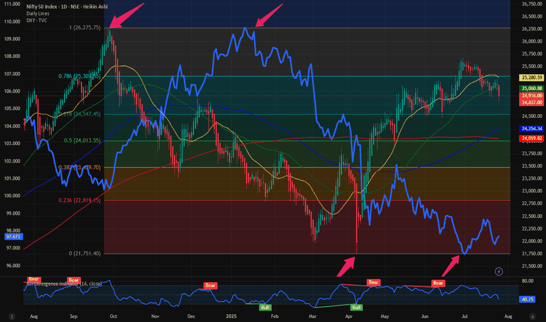Select the Nifty 50 Index chart title
Screen dimensions: 546x322
click(x=67, y=6)
